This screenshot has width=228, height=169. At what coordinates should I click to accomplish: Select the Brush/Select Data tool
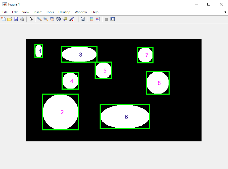(x=71, y=19)
